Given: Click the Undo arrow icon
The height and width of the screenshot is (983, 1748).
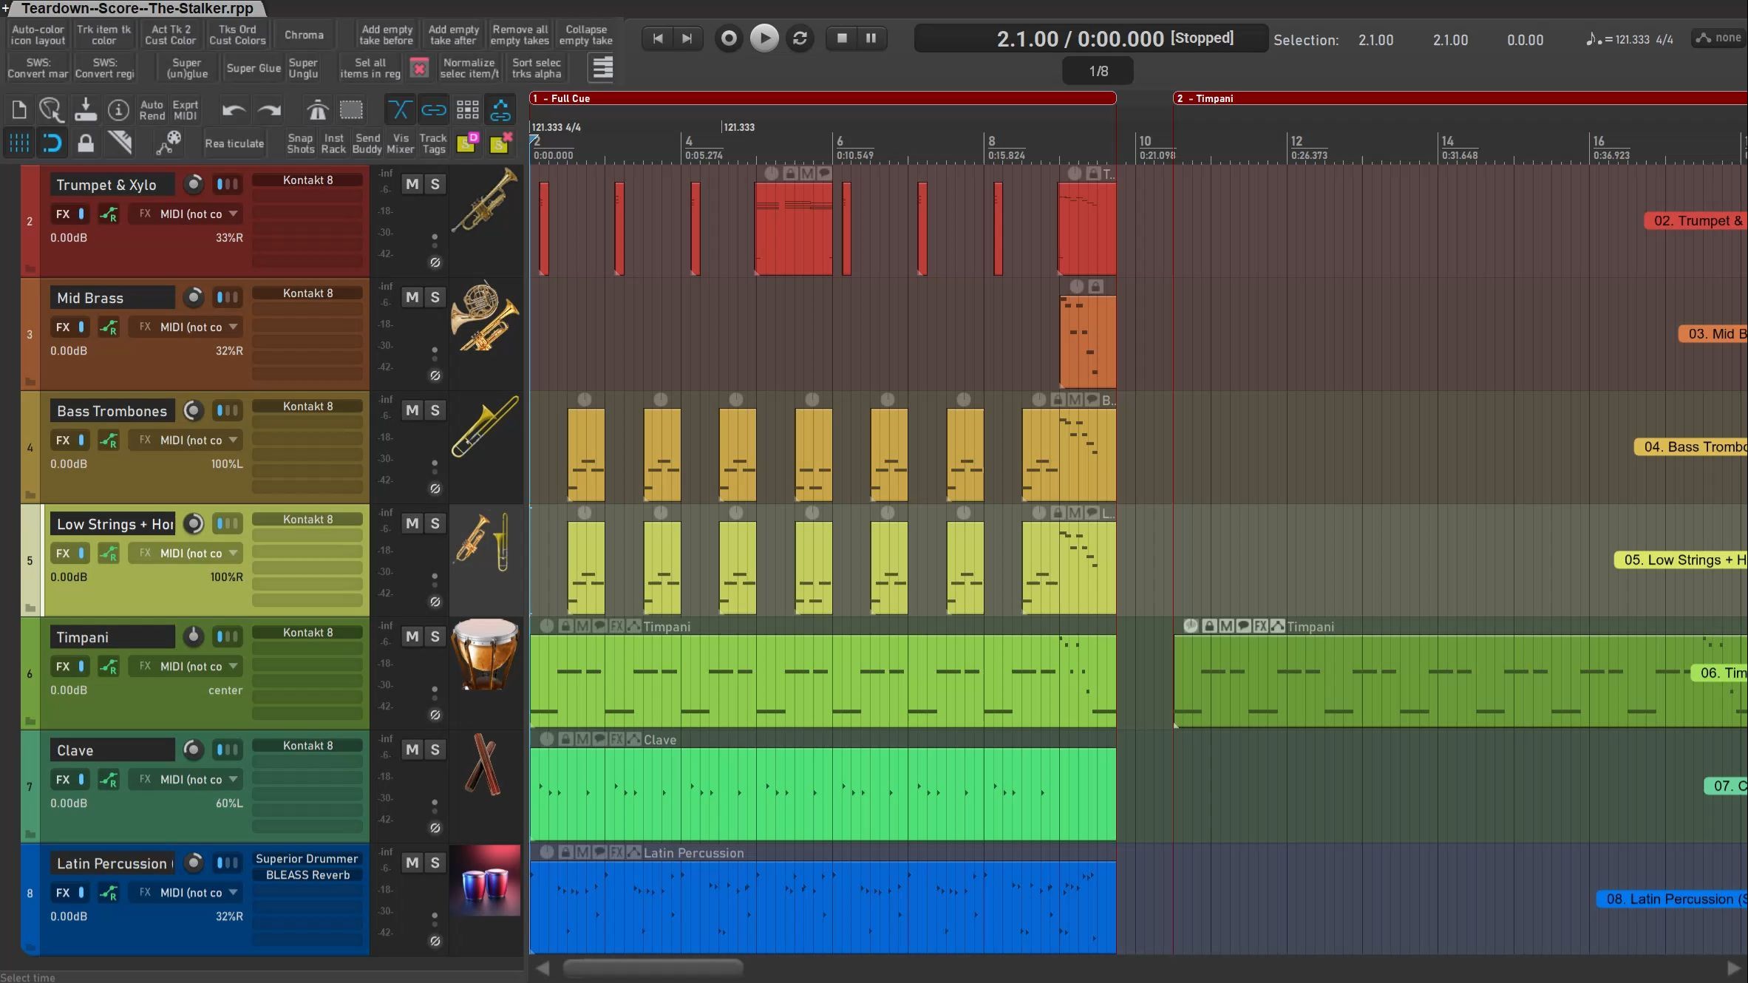Looking at the screenshot, I should (234, 111).
